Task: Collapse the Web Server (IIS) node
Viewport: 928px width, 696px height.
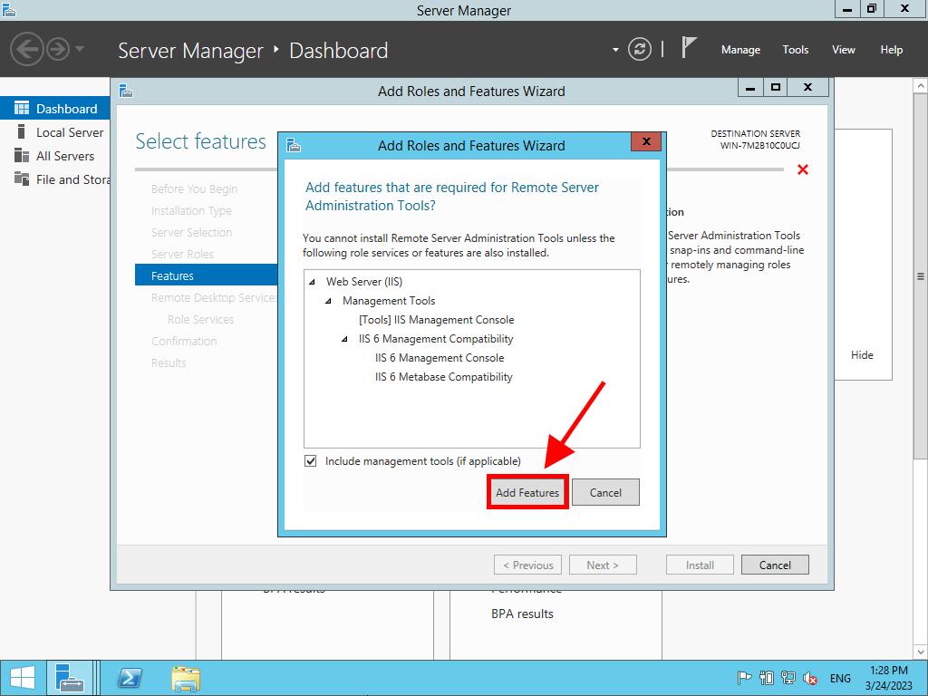Action: point(312,283)
